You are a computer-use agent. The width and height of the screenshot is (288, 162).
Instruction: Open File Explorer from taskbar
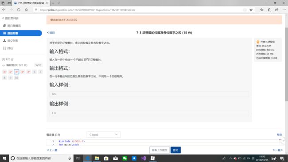[97, 158]
